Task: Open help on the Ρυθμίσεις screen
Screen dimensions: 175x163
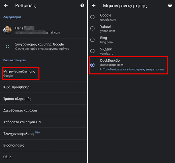Action: 82,5
